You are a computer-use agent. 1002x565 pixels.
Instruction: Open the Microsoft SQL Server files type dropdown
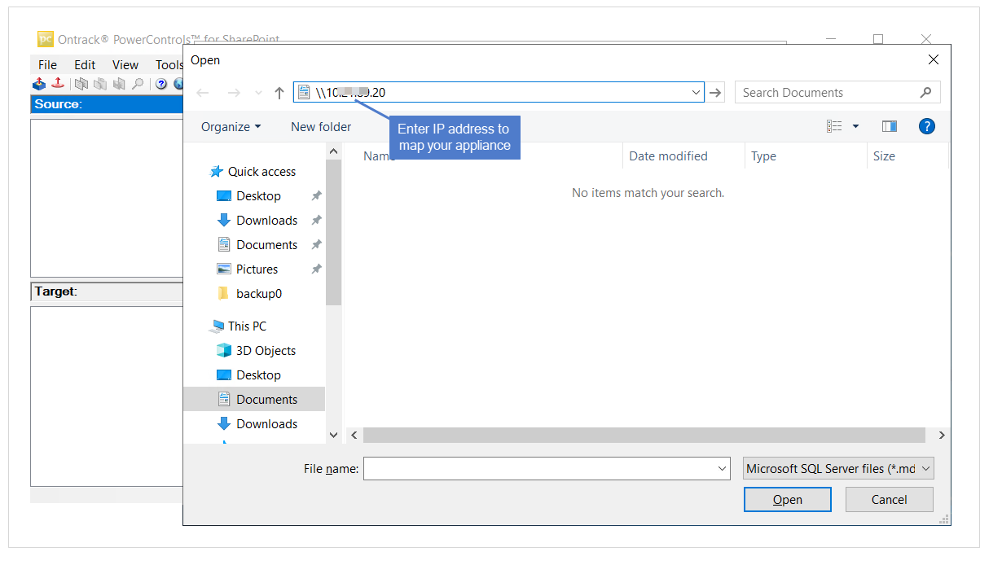pyautogui.click(x=838, y=468)
